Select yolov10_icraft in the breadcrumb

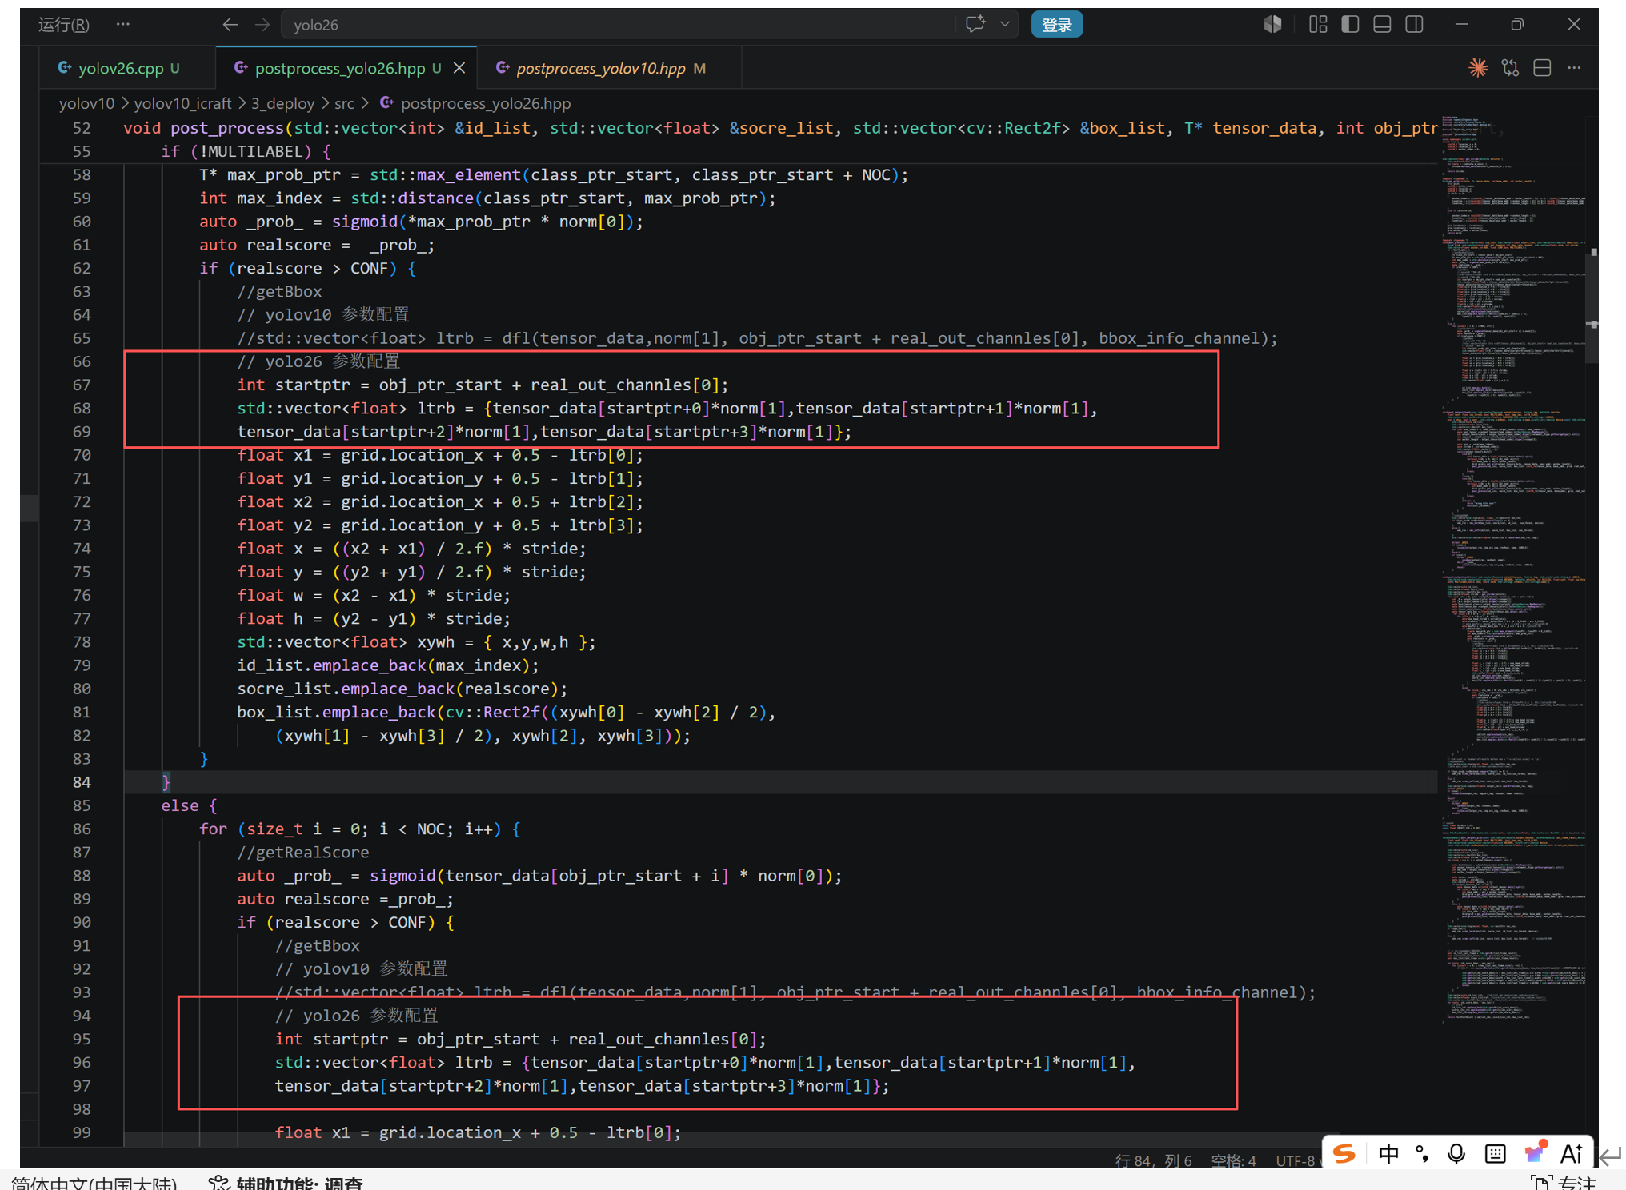[x=182, y=103]
